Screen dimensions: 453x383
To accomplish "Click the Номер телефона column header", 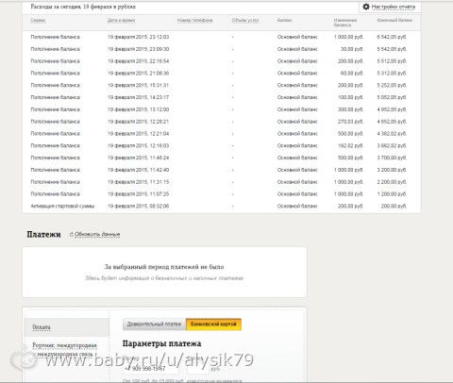I will coord(194,21).
